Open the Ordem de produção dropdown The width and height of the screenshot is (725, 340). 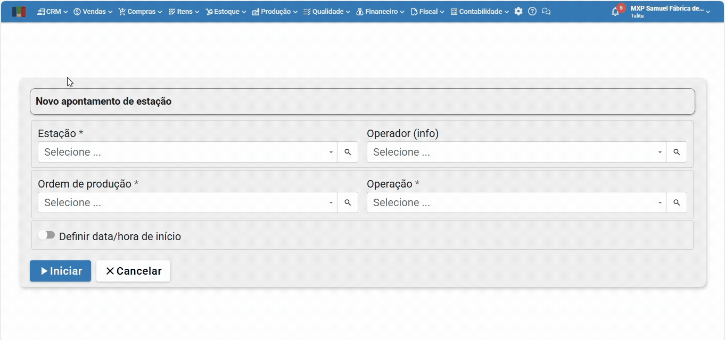click(187, 202)
